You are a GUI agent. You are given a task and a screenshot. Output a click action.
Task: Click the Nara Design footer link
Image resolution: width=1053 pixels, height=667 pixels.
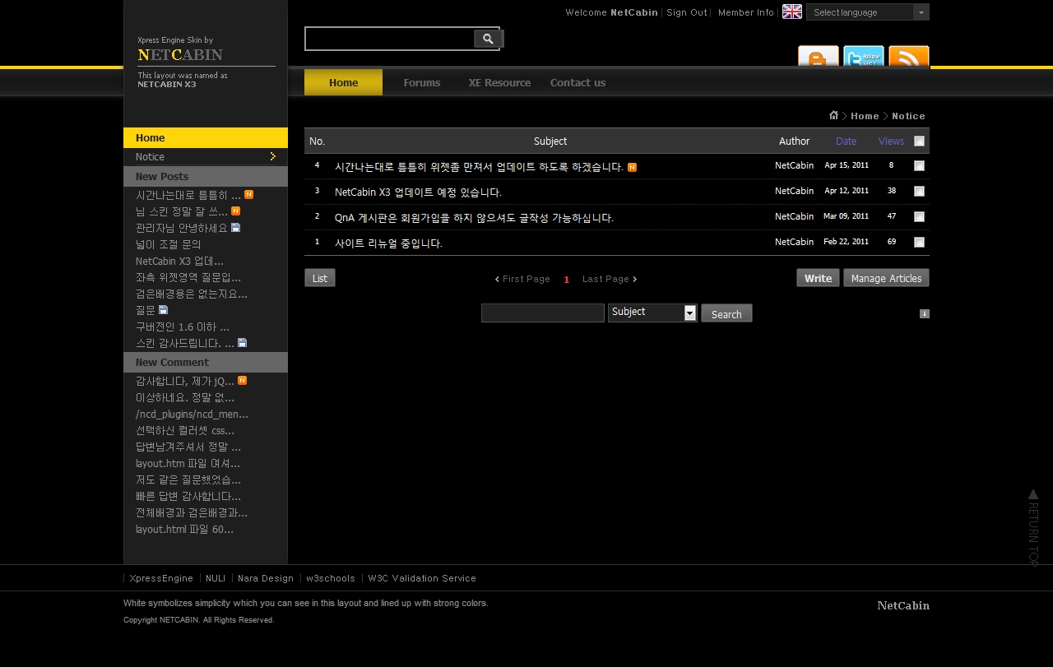(266, 578)
